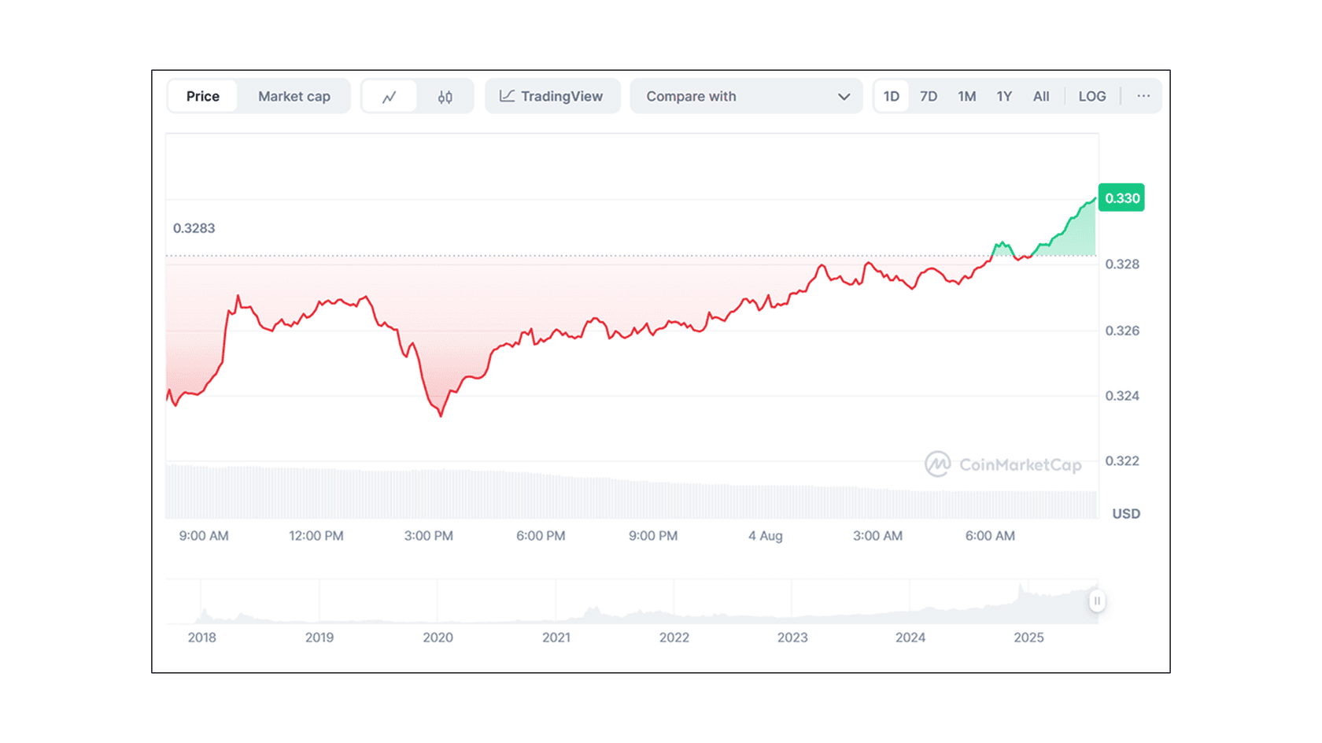
Task: Open the Compare with dropdown
Action: [x=746, y=96]
